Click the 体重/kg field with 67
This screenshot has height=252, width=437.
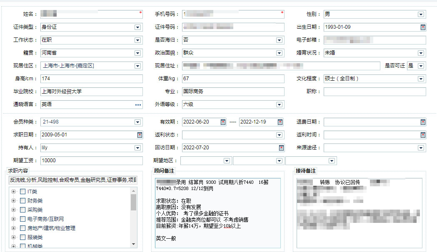coord(233,79)
